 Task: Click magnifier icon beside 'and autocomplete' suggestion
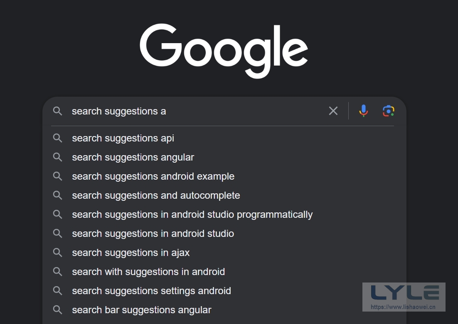[x=57, y=195]
